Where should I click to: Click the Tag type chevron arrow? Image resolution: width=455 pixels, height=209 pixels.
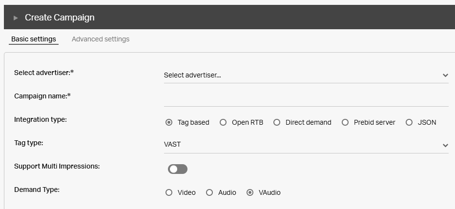[x=445, y=145]
